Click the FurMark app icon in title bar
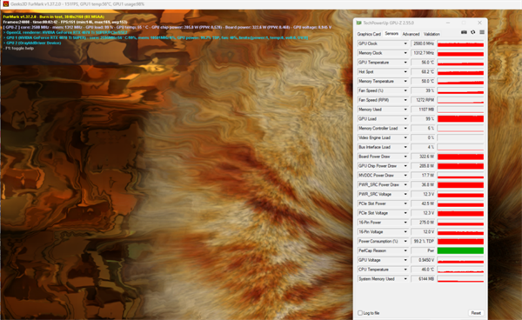Viewport: 522px width, 320px height. click(6, 4)
